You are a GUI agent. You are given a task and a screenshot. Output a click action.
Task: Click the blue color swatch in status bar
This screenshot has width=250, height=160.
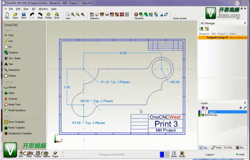pos(162,154)
